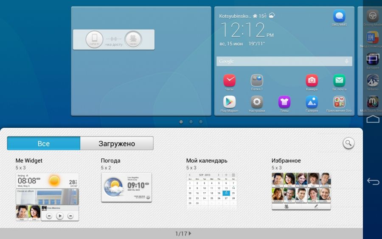The image size is (382, 239).
Task: Open the Папка 1 folder
Action: 257,81
